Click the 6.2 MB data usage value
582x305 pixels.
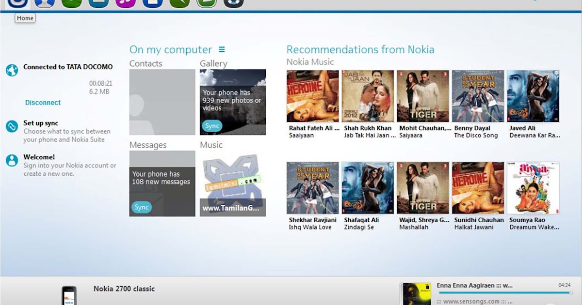tap(99, 91)
